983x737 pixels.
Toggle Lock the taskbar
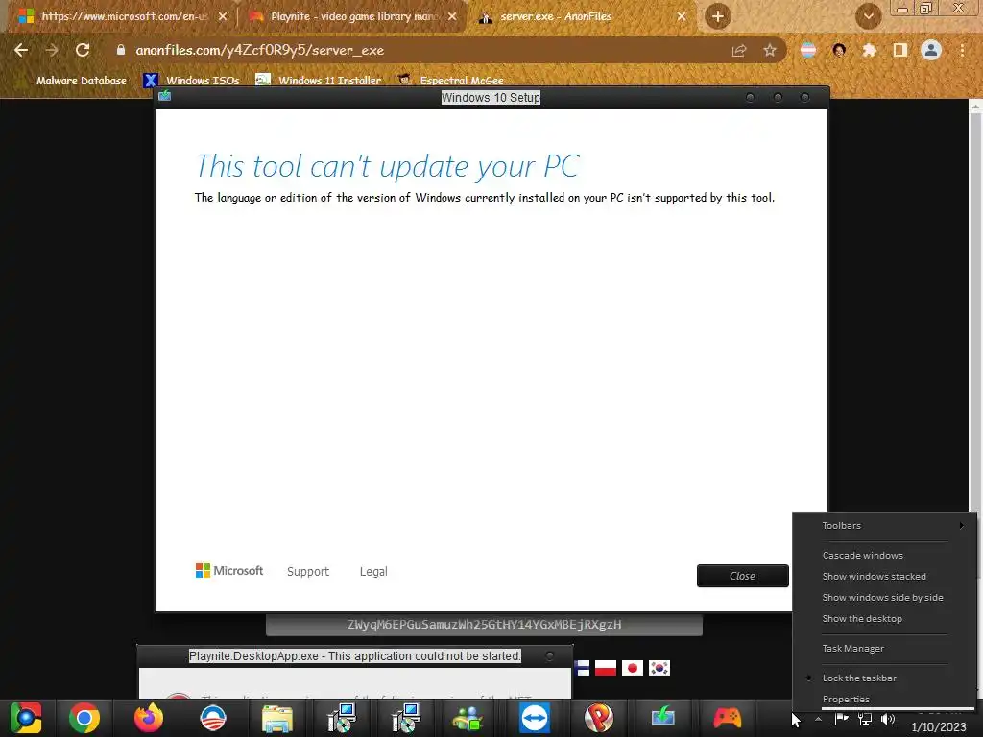click(884, 678)
